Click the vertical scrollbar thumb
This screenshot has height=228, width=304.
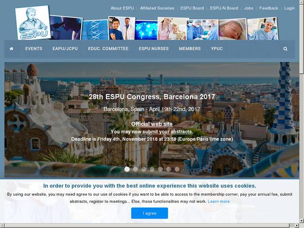point(302,39)
